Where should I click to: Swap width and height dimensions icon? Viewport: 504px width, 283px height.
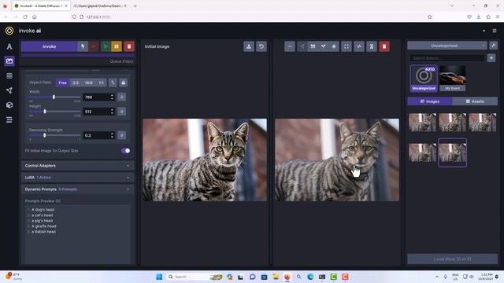tap(113, 83)
